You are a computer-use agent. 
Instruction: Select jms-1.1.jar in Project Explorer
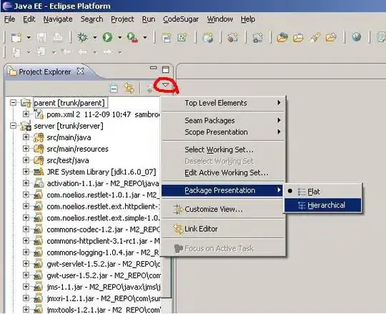click(104, 287)
